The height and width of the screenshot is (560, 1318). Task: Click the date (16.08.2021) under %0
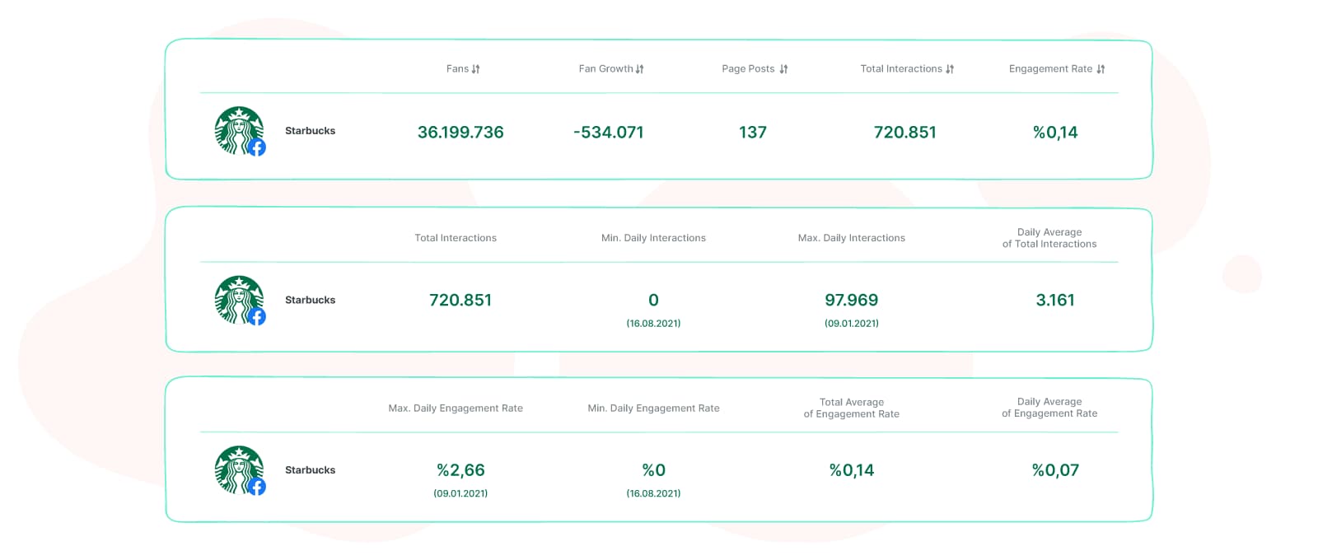click(x=653, y=493)
